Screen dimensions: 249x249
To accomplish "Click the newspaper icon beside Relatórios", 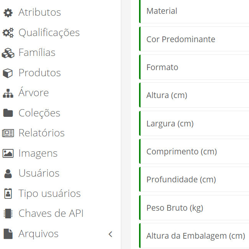I will [x=8, y=133].
